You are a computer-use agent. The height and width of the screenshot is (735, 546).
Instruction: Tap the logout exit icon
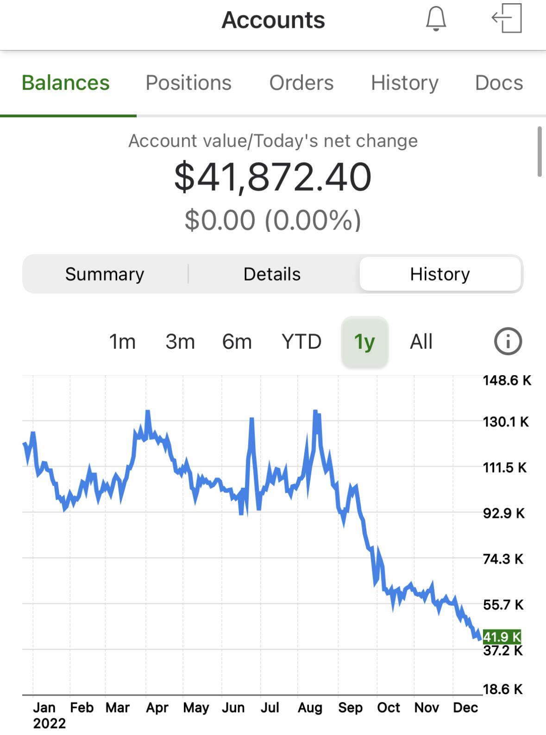pyautogui.click(x=507, y=19)
